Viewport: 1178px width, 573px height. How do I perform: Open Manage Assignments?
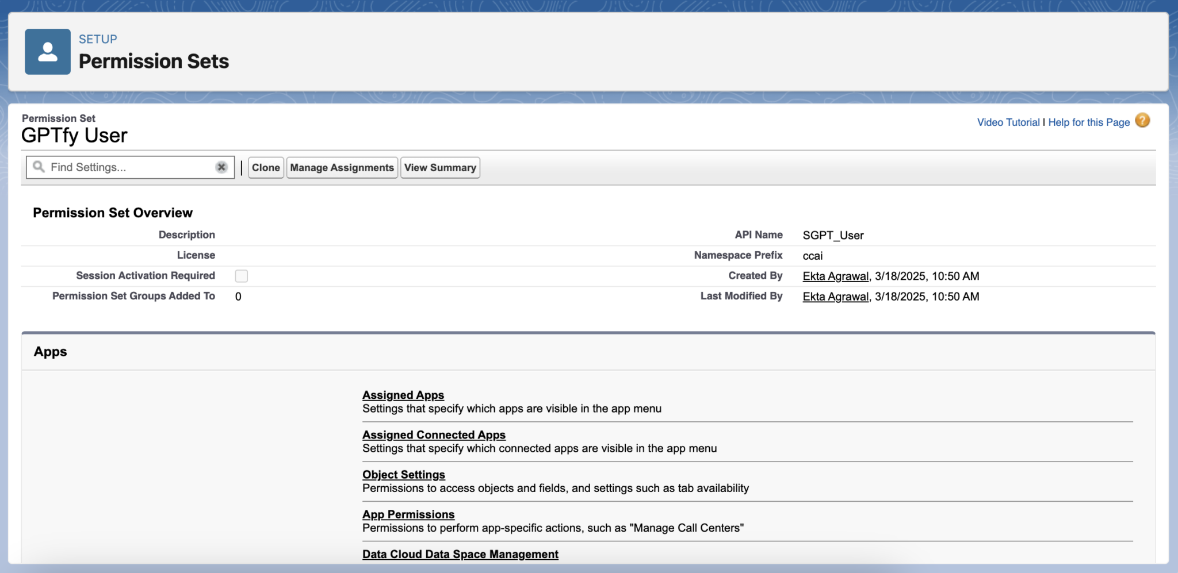coord(342,168)
